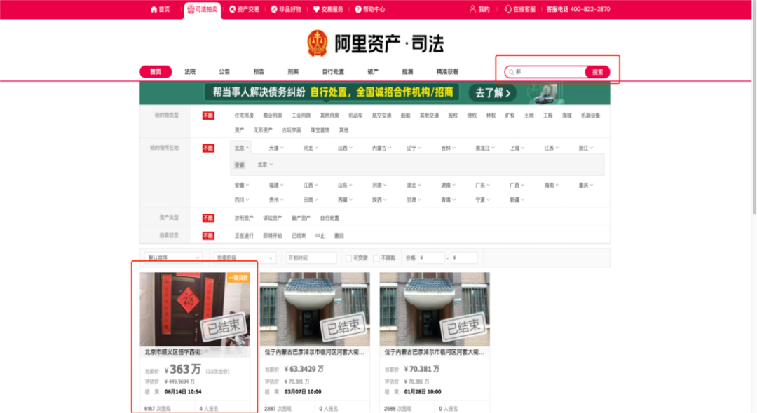Filter by 涉刑资产 asset type
Image resolution: width=757 pixels, height=413 pixels.
point(244,218)
